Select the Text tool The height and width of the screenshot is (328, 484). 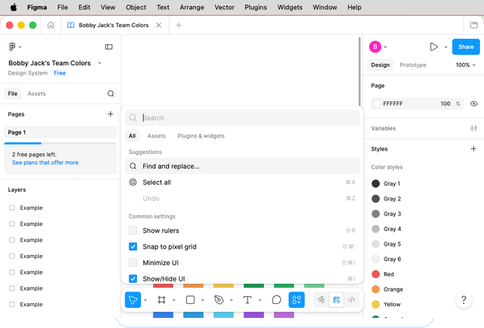pyautogui.click(x=247, y=300)
